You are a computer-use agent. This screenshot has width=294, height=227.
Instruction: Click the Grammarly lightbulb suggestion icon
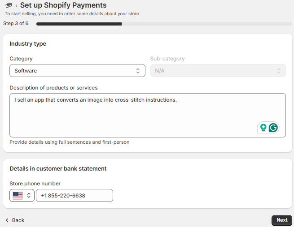point(263,128)
